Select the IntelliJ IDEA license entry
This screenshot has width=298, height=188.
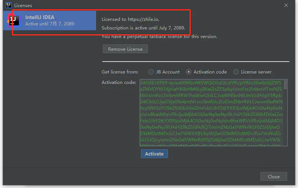[50, 21]
